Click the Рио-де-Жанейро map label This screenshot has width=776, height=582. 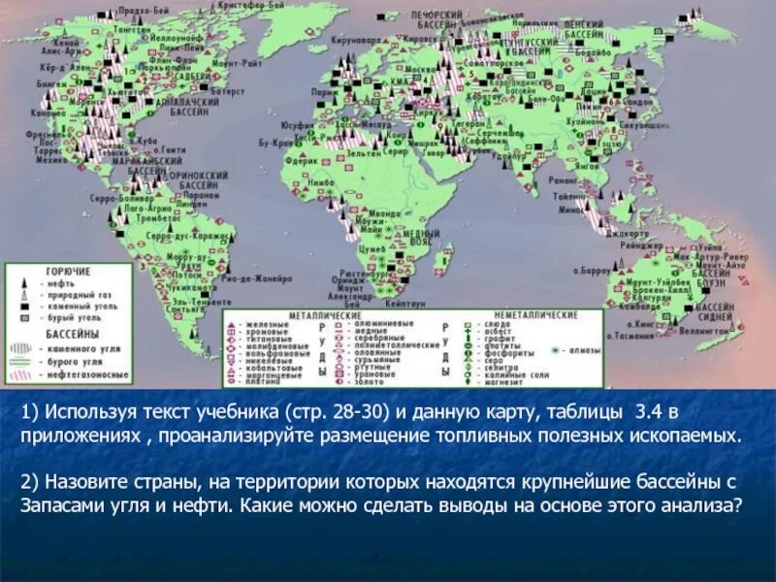point(256,279)
